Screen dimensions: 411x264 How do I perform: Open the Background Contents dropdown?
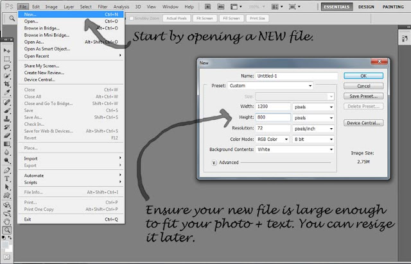pos(295,149)
